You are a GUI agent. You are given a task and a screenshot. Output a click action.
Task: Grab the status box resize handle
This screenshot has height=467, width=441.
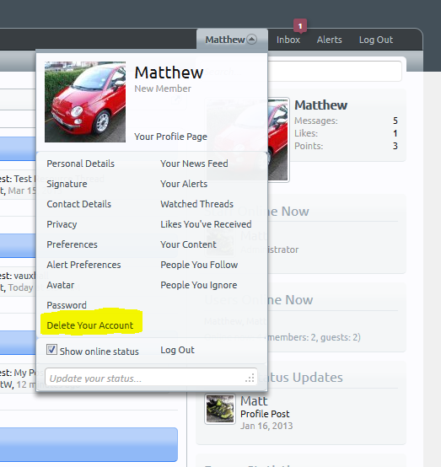click(250, 378)
